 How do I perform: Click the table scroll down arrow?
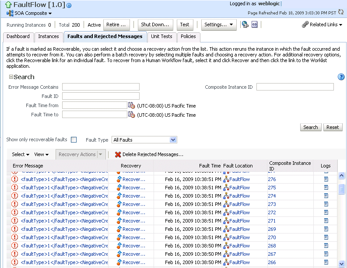[341, 264]
